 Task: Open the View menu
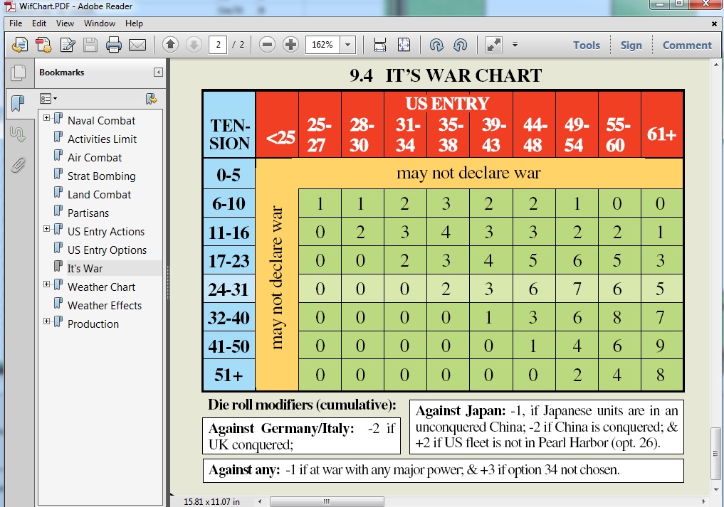[x=65, y=23]
